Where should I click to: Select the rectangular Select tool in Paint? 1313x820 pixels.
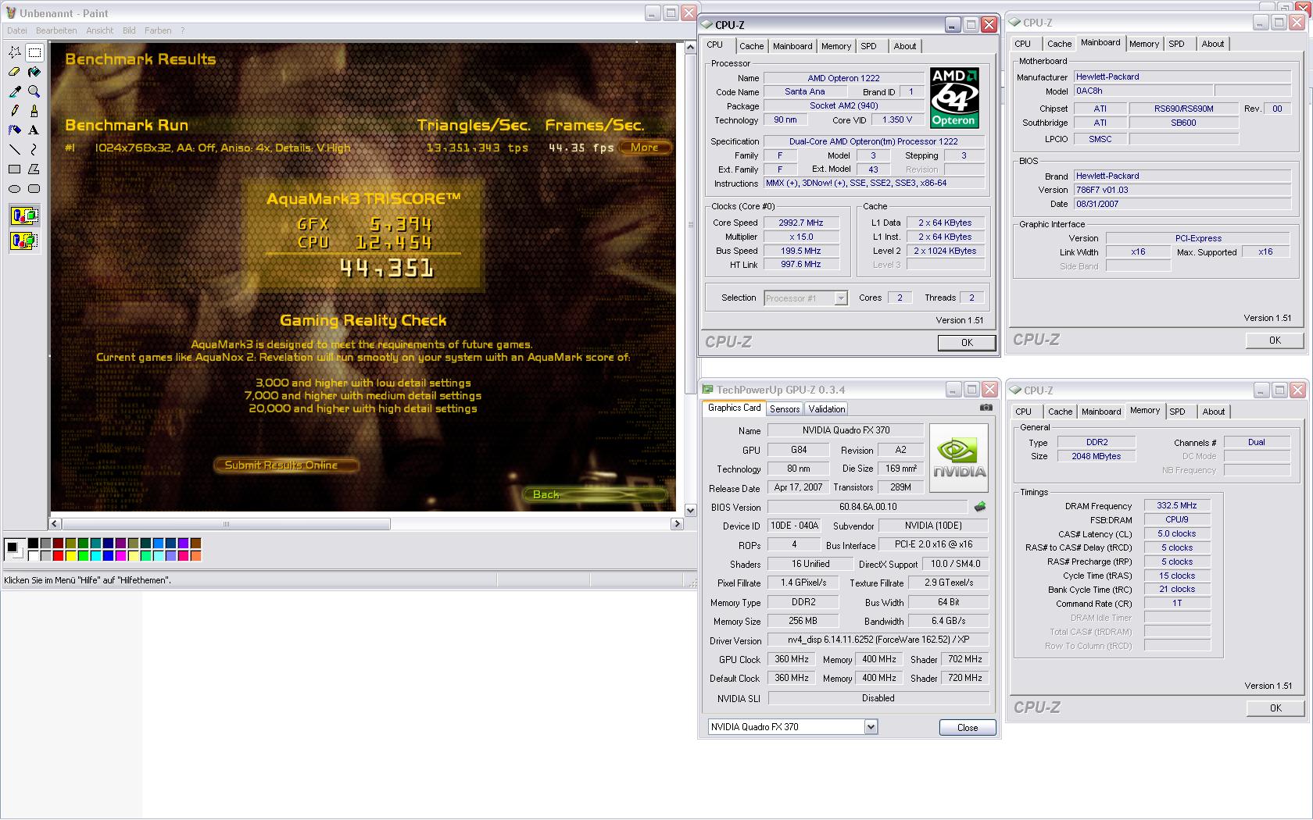(34, 52)
